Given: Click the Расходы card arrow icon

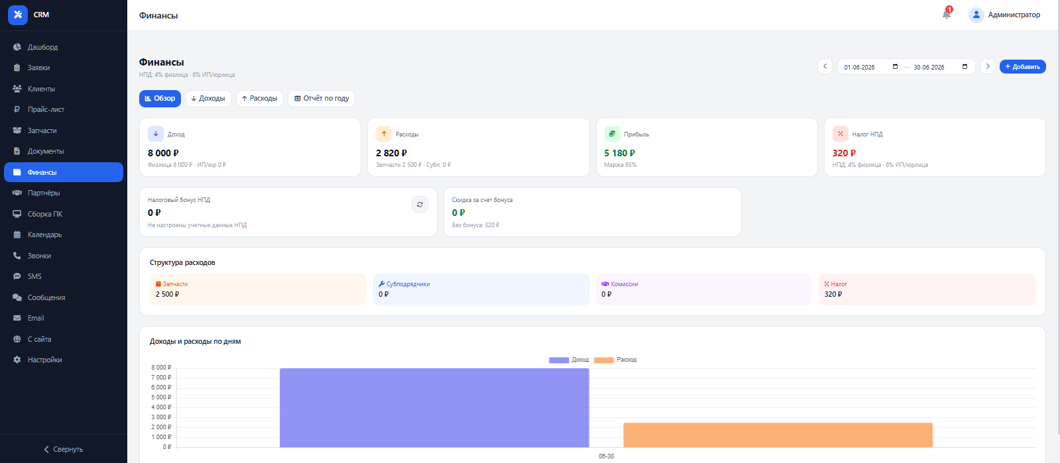Looking at the screenshot, I should click(384, 134).
